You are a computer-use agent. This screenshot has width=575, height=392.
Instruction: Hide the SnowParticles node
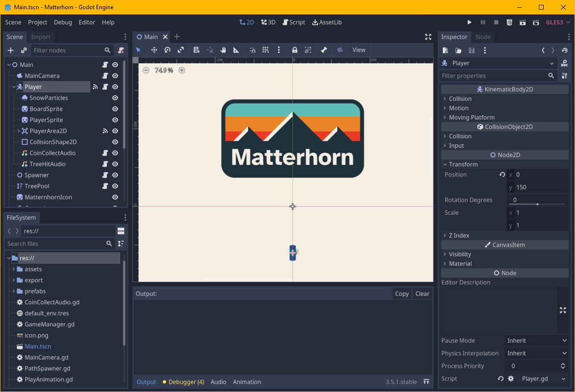point(115,98)
